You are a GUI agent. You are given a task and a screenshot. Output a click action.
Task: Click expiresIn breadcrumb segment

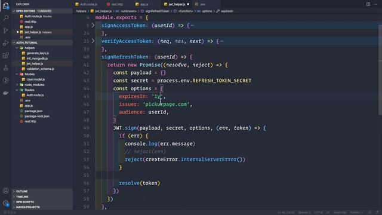pos(227,11)
